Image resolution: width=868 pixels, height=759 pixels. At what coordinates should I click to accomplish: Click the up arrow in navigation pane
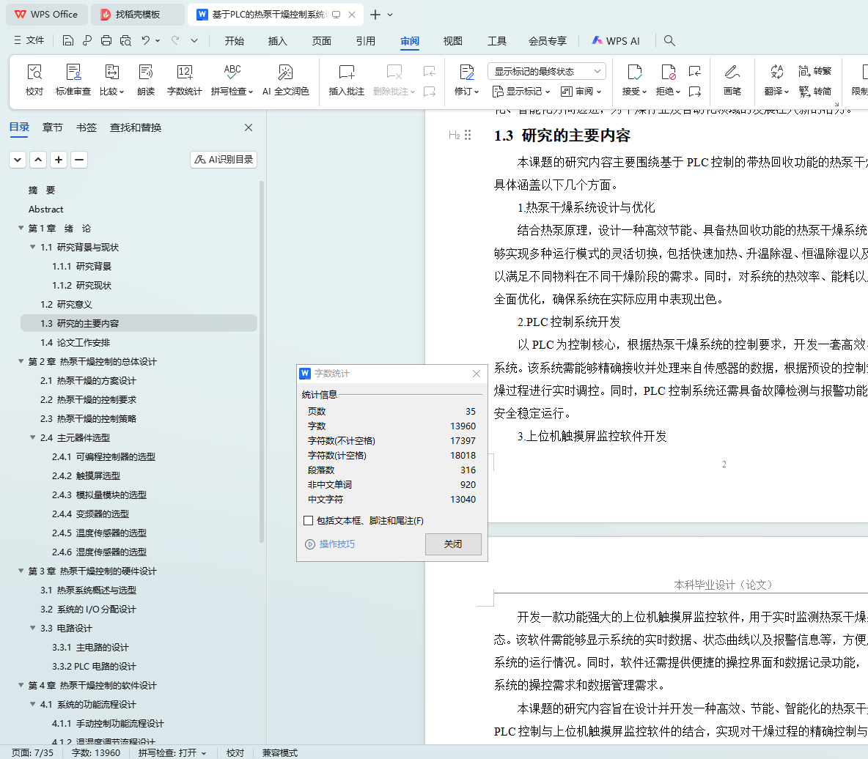[x=38, y=160]
